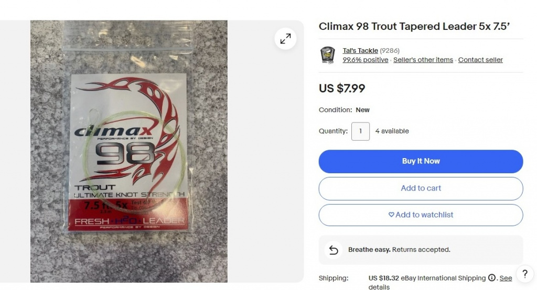
Task: Click the US $7.99 price text
Action: tap(342, 88)
